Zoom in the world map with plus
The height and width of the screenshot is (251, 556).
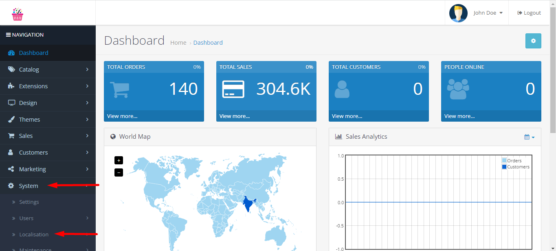(119, 160)
